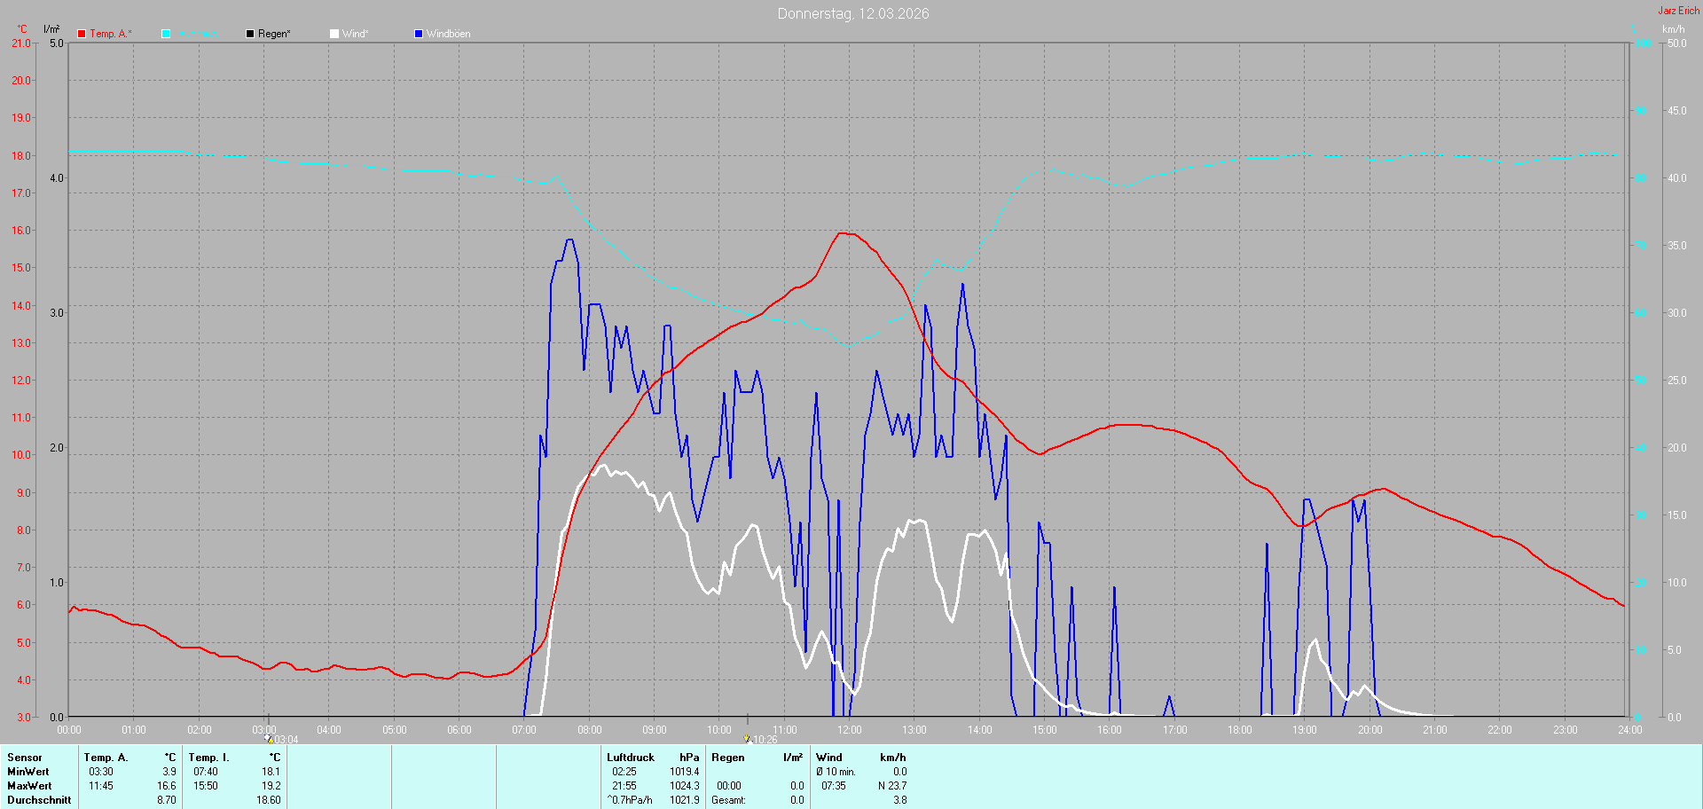Click the Temp. A. minimum value 3.9
This screenshot has height=809, width=1703.
169,772
